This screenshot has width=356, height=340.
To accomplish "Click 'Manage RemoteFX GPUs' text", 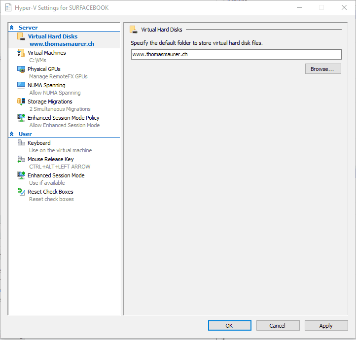I will tap(58, 76).
